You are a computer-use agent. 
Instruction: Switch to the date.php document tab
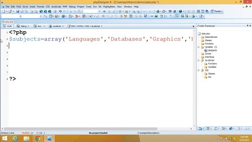(8, 22)
